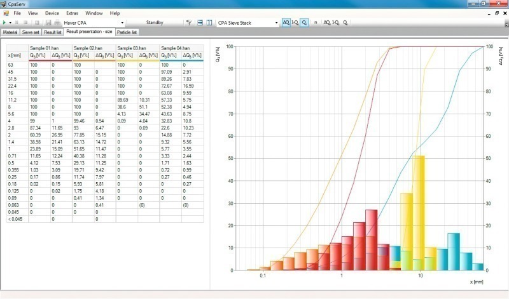Toggle the n display button
The image size is (509, 299).
click(316, 22)
